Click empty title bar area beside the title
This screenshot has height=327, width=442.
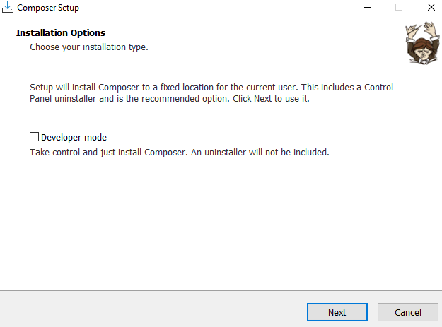point(212,8)
